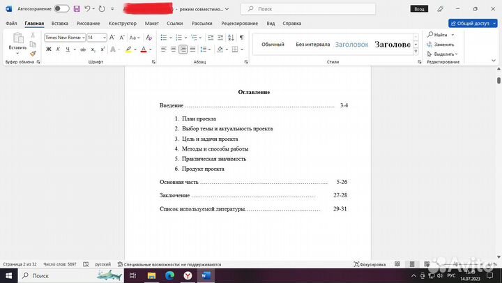The width and height of the screenshot is (502, 283).
Task: Center the text alignment
Action: pyautogui.click(x=173, y=49)
